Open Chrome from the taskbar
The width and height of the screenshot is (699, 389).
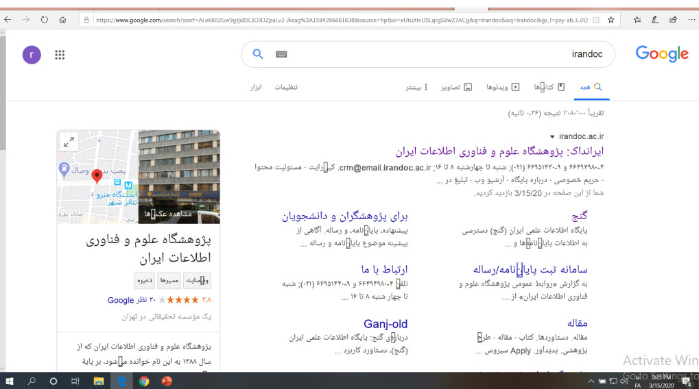coord(144,381)
